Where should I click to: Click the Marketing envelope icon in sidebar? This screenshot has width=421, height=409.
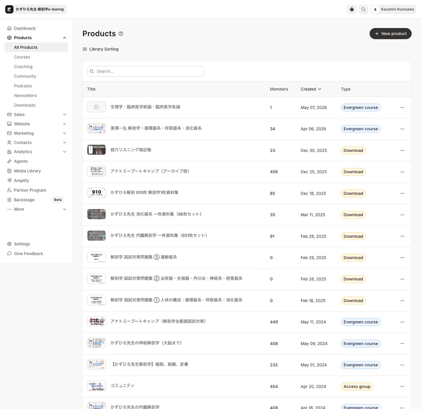coord(9,133)
